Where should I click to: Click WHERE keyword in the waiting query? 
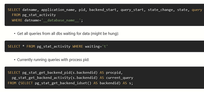click(x=78, y=46)
